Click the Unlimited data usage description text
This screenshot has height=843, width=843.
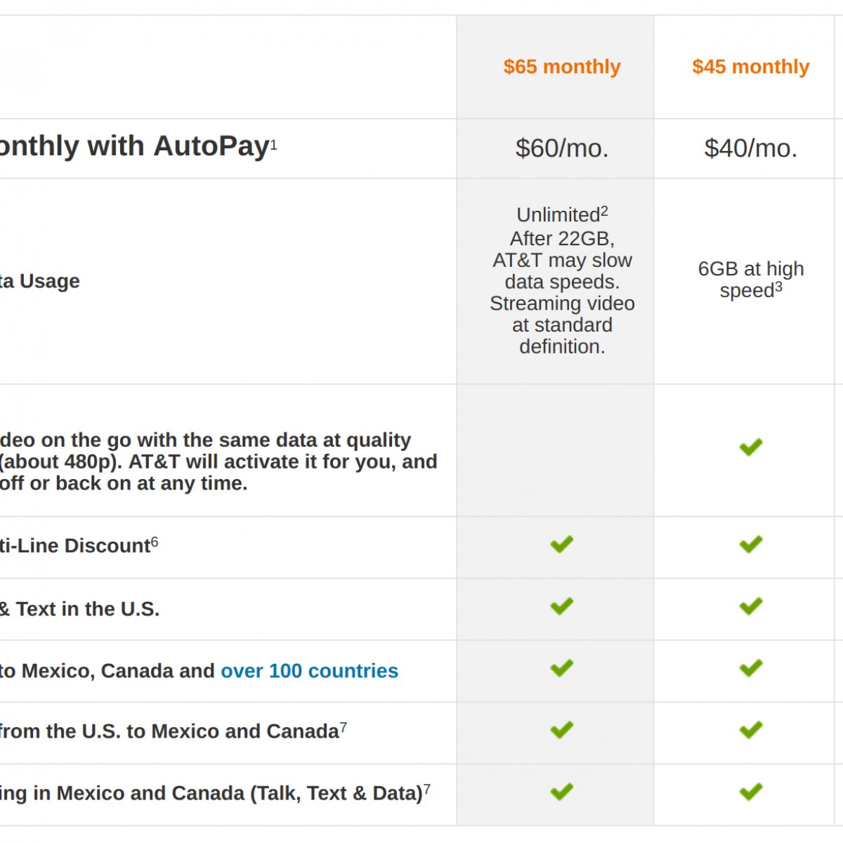562,281
